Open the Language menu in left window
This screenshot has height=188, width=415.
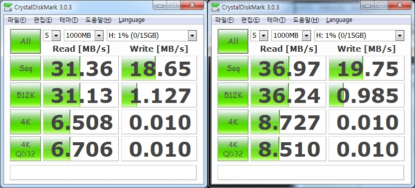coord(132,20)
